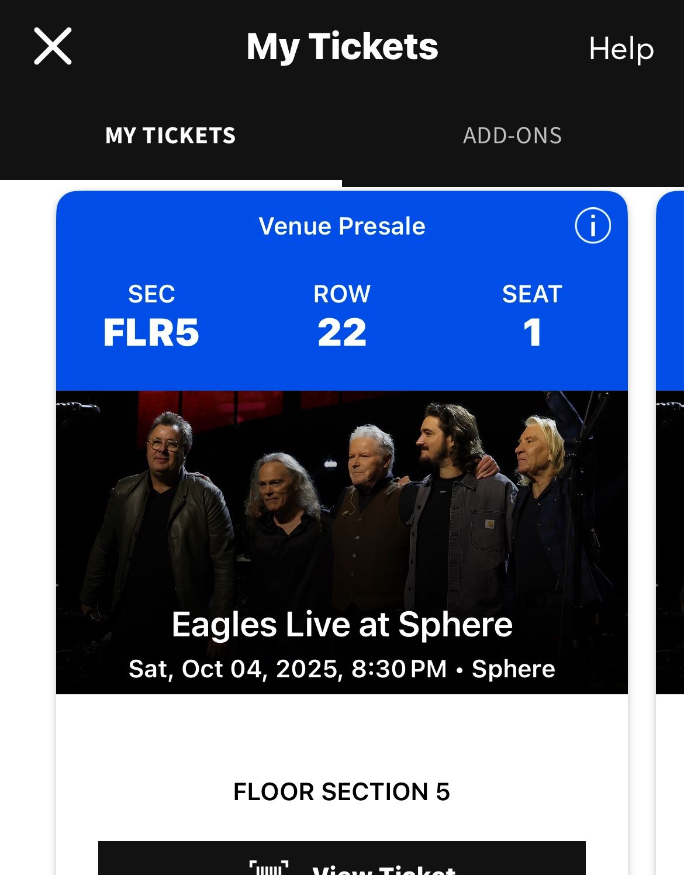Select the MY TICKETS tab

170,136
